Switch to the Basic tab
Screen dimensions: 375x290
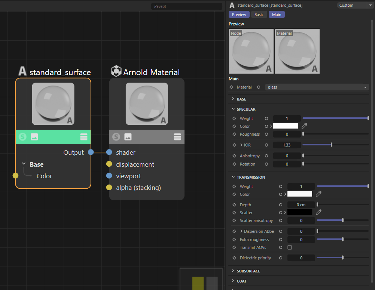point(259,14)
